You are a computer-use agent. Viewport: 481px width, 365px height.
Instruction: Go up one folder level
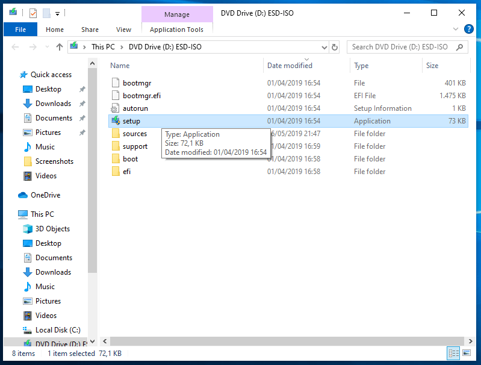pyautogui.click(x=60, y=47)
